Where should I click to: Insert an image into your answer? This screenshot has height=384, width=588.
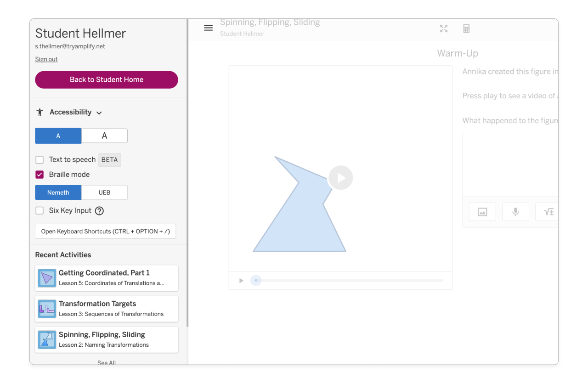[482, 212]
